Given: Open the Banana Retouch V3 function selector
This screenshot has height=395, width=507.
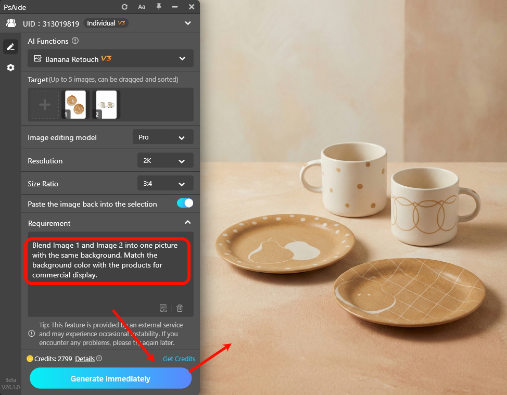Looking at the screenshot, I should pos(110,58).
